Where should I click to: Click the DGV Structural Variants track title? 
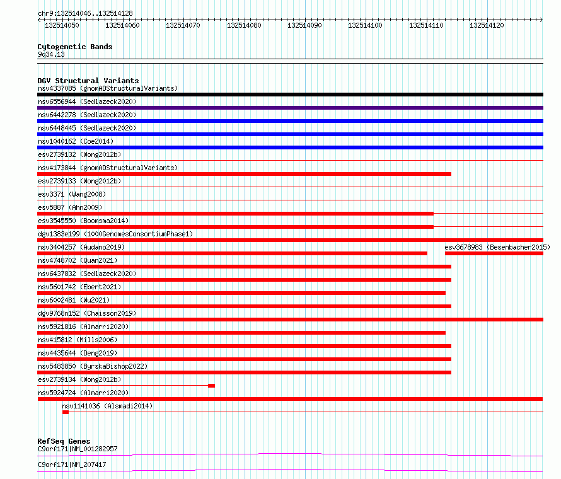(x=88, y=81)
